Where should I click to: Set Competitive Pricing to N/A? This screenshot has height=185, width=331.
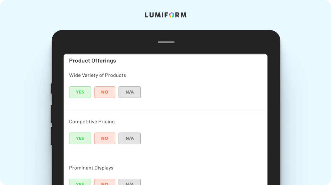click(x=129, y=138)
